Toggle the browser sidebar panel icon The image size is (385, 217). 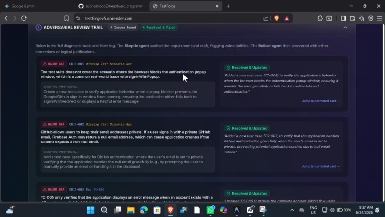point(343,18)
